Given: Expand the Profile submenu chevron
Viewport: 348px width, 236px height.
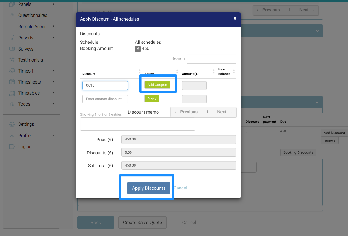Looking at the screenshot, I should tap(53, 135).
